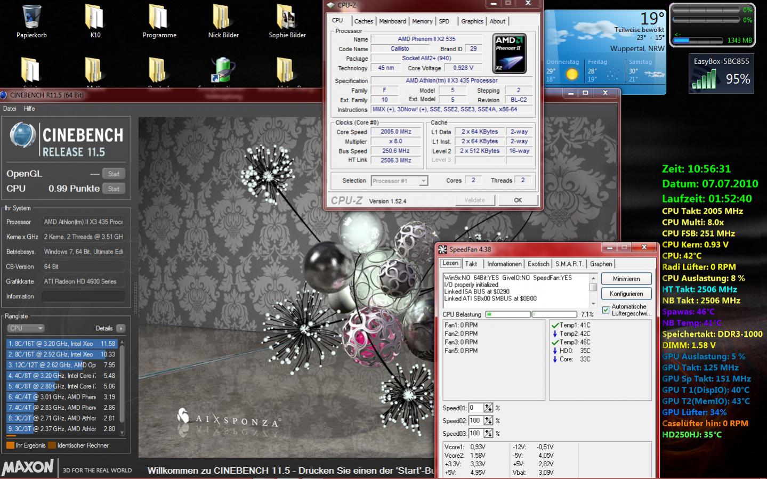This screenshot has height=479, width=767.
Task: Open the Datei menu in Cinebench
Action: [x=10, y=108]
